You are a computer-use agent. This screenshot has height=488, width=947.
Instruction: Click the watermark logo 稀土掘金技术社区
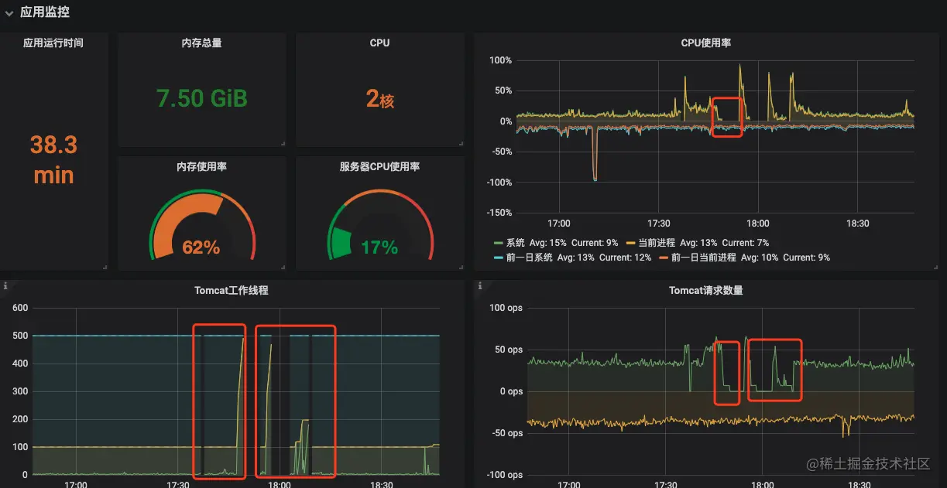(868, 463)
